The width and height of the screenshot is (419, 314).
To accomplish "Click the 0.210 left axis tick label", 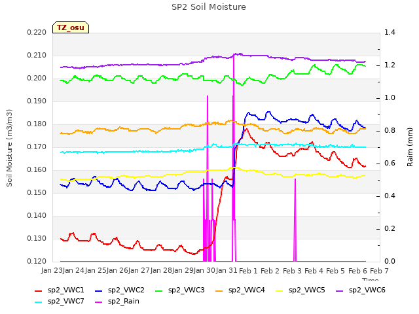I will click(37, 56).
